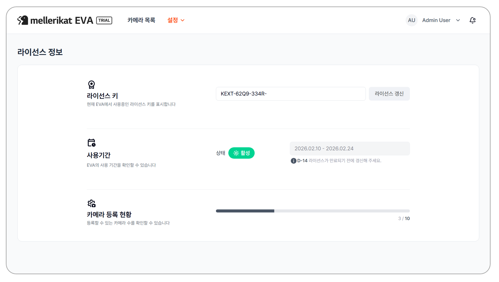This screenshot has width=499, height=282.
Task: Click the Admin User name
Action: (x=436, y=20)
